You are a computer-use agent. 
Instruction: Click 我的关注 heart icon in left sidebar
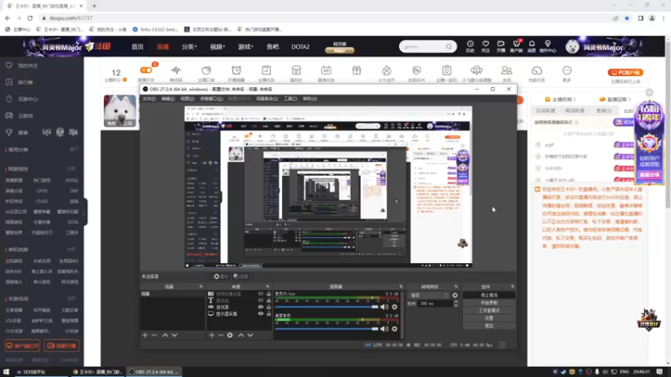[x=9, y=65]
